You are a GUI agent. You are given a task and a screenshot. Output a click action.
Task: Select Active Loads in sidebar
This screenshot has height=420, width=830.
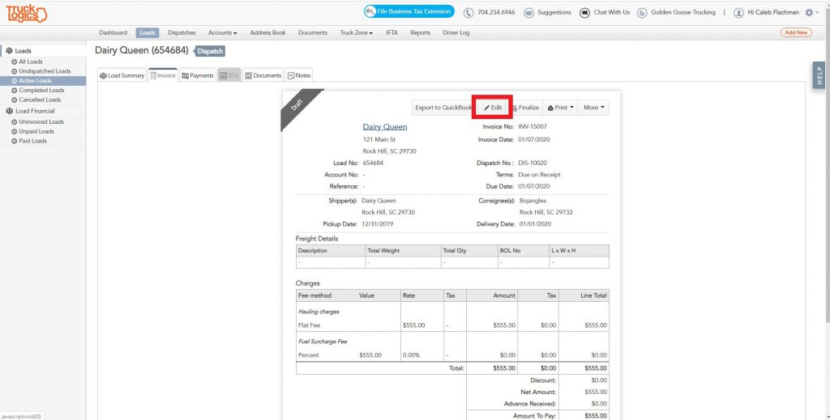pos(43,81)
